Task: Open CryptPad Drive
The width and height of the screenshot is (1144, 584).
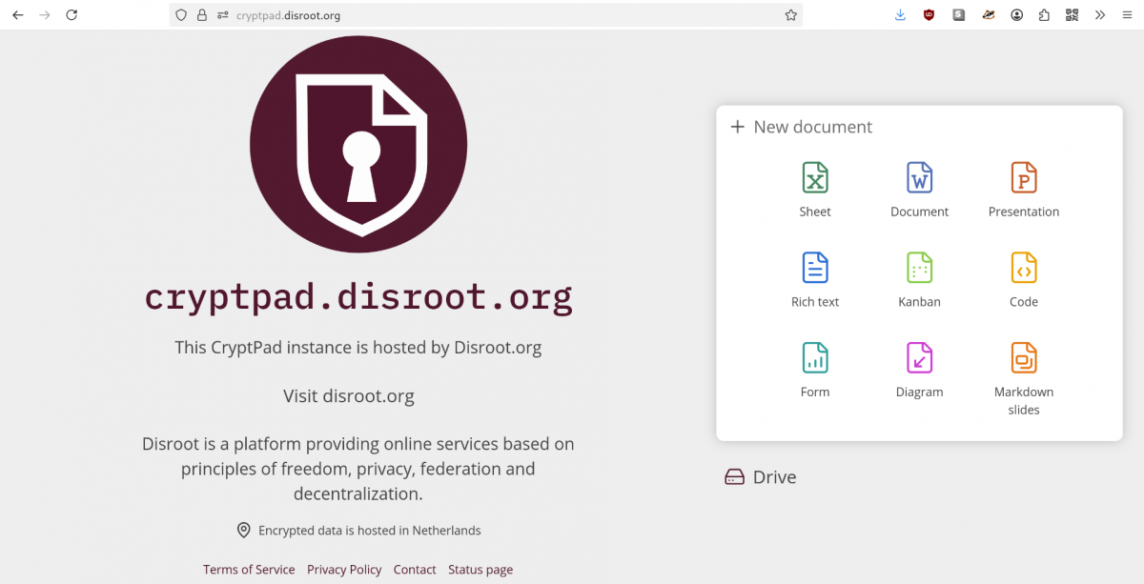Action: coord(760,476)
